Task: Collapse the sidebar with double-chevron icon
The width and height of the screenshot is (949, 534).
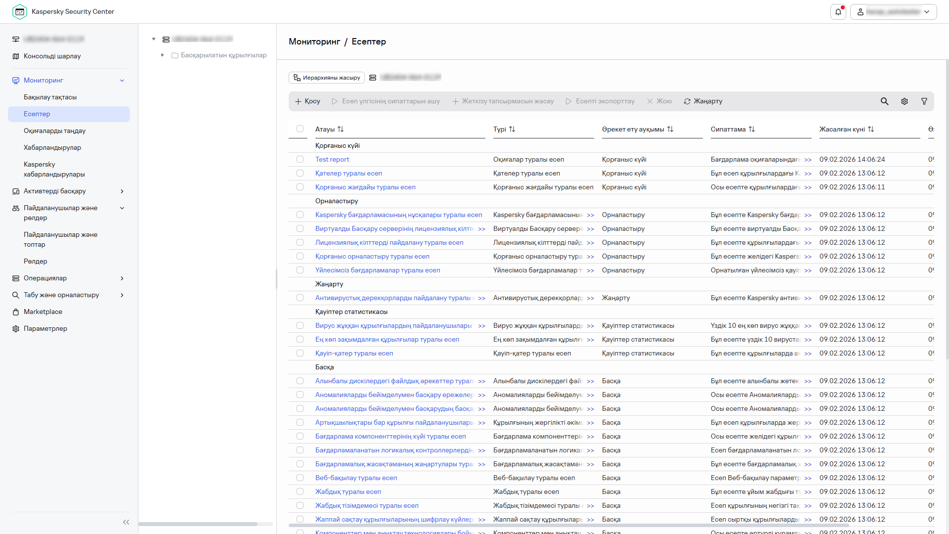Action: (126, 522)
